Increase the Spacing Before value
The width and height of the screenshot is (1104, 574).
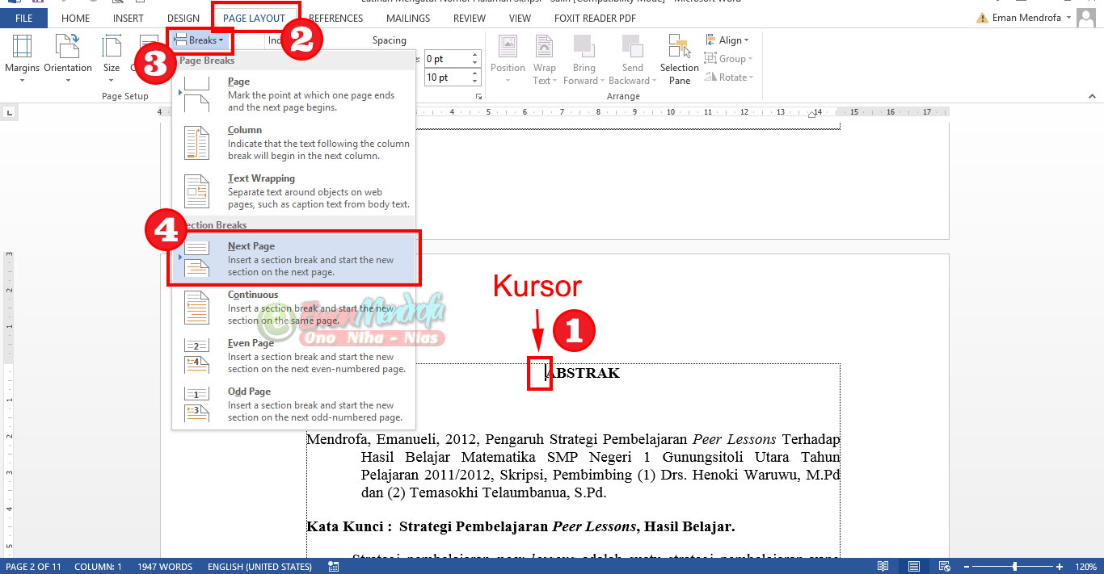click(x=474, y=55)
